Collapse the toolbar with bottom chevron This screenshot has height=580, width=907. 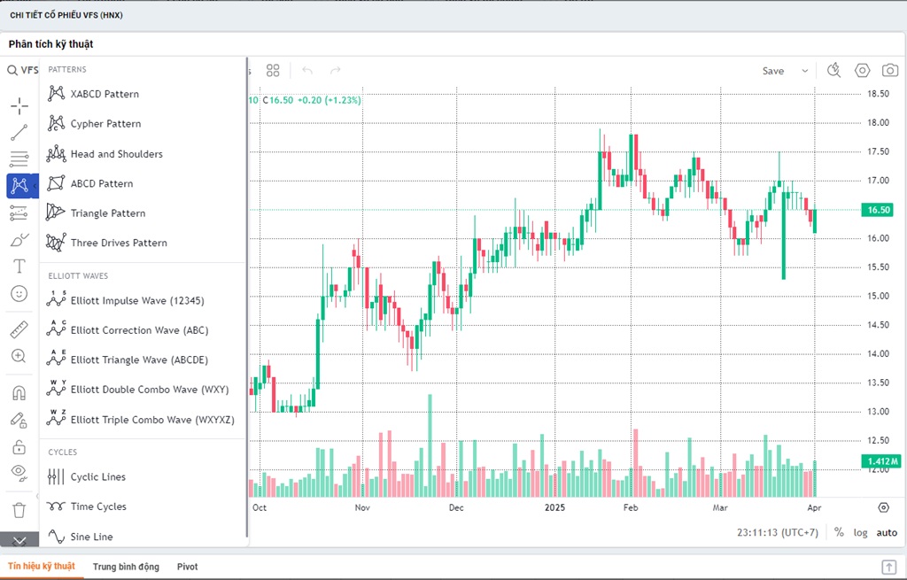[19, 541]
